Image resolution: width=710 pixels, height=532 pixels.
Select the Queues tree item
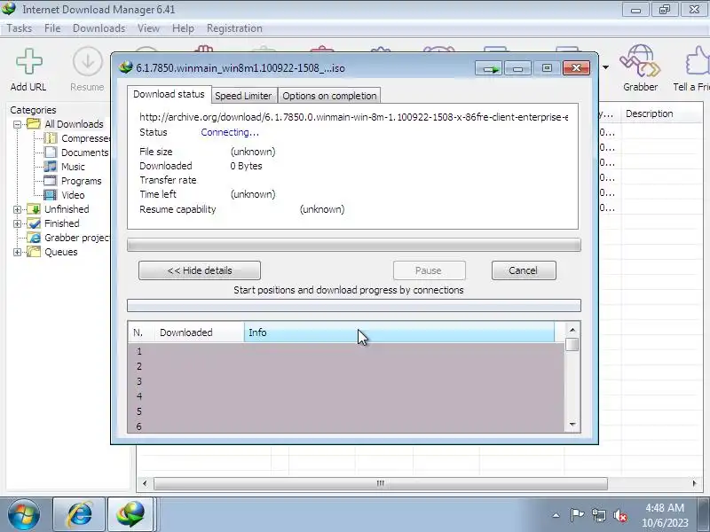tap(60, 252)
